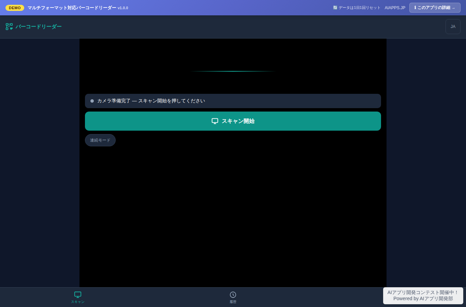Open the スキャン tab in the bottom navigation

click(x=78, y=297)
